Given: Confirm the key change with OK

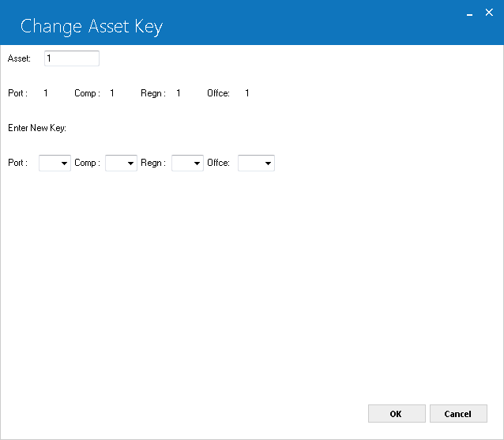Looking at the screenshot, I should click(397, 414).
